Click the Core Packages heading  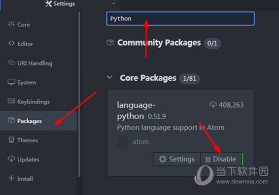coord(148,78)
